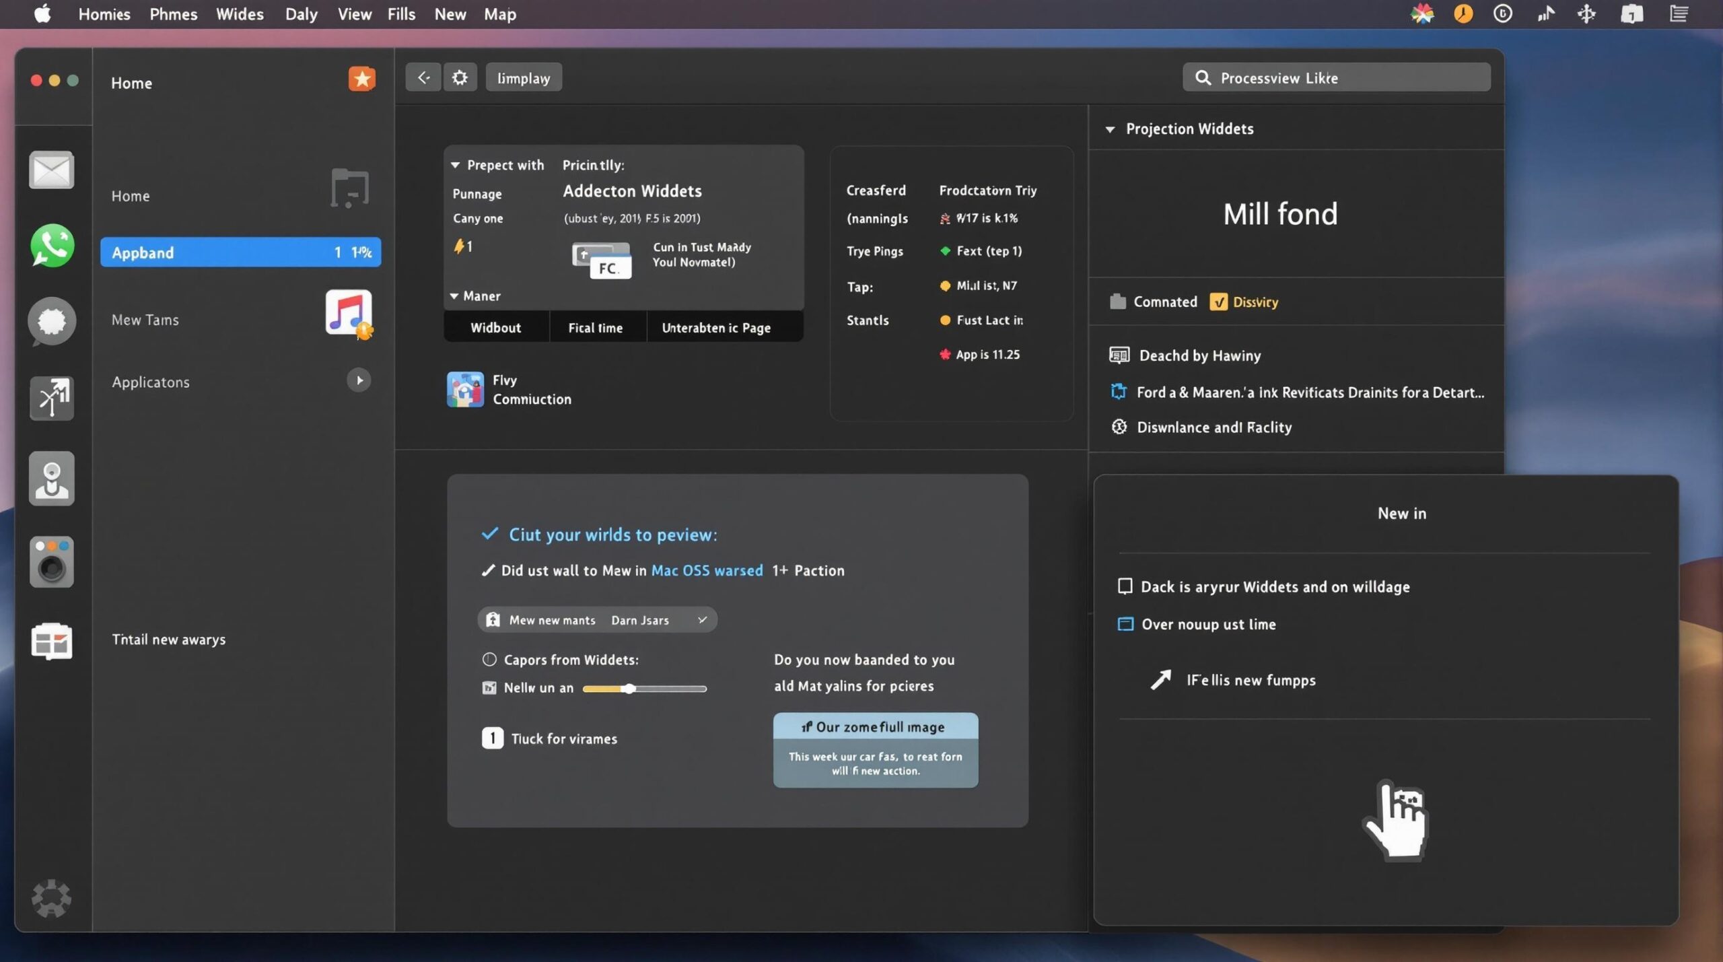This screenshot has width=1723, height=962.
Task: Toggle the Nellw un an checkbox
Action: point(489,687)
